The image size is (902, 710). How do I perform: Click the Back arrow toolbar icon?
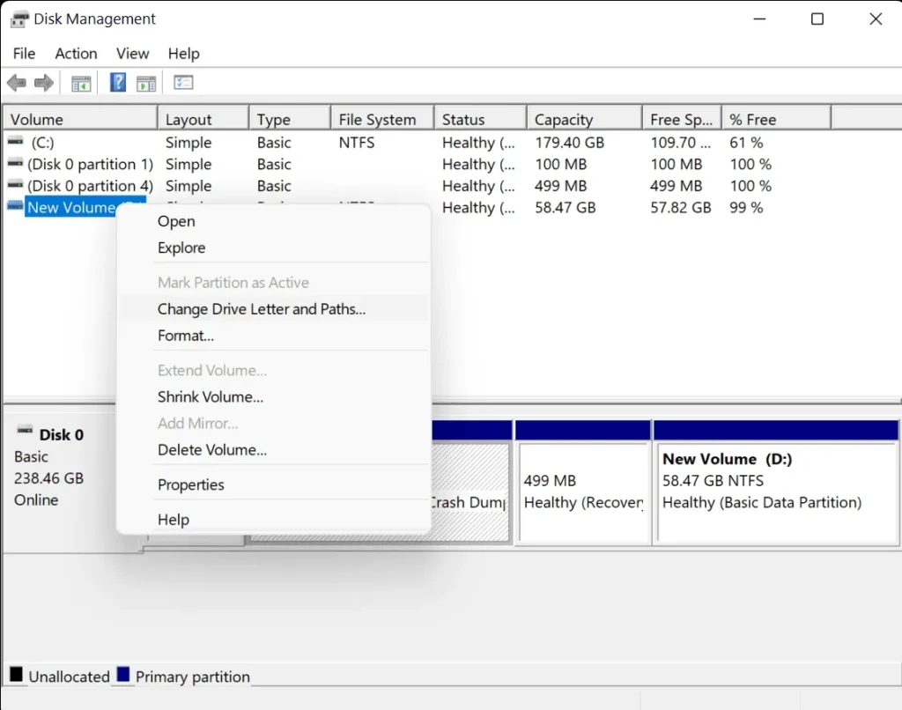click(17, 83)
